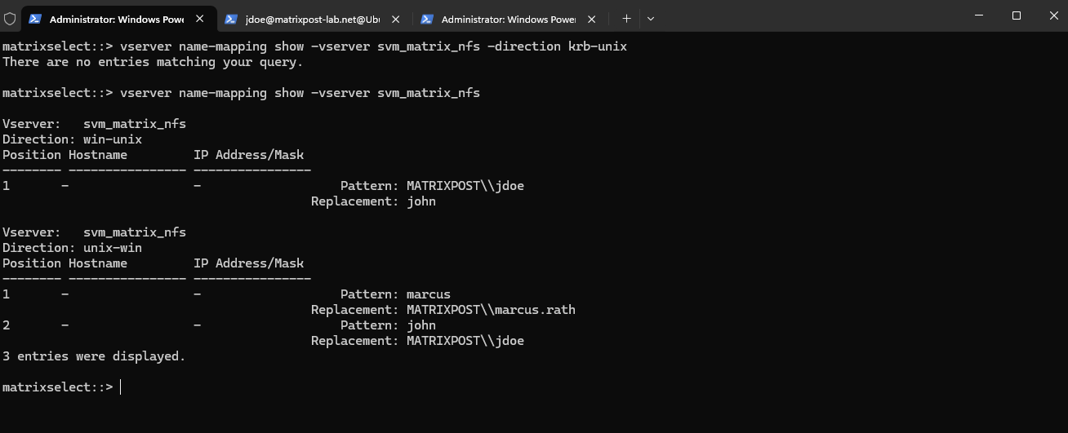The height and width of the screenshot is (433, 1068).
Task: Close the third Administrator PowerShell tab
Action: pyautogui.click(x=592, y=19)
